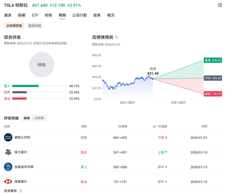Click the 評級 column header
The width and height of the screenshot is (226, 193).
tap(84, 126)
